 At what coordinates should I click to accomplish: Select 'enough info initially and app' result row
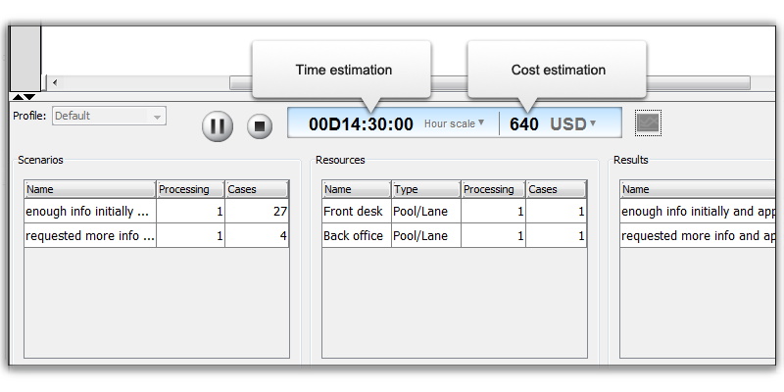(698, 211)
